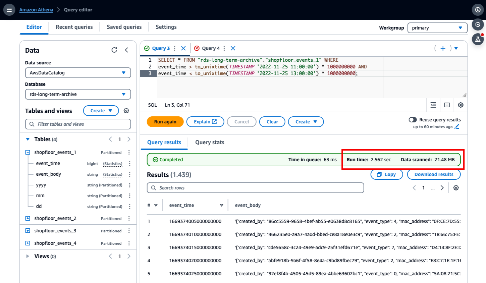Click the Run again button

pyautogui.click(x=165, y=122)
